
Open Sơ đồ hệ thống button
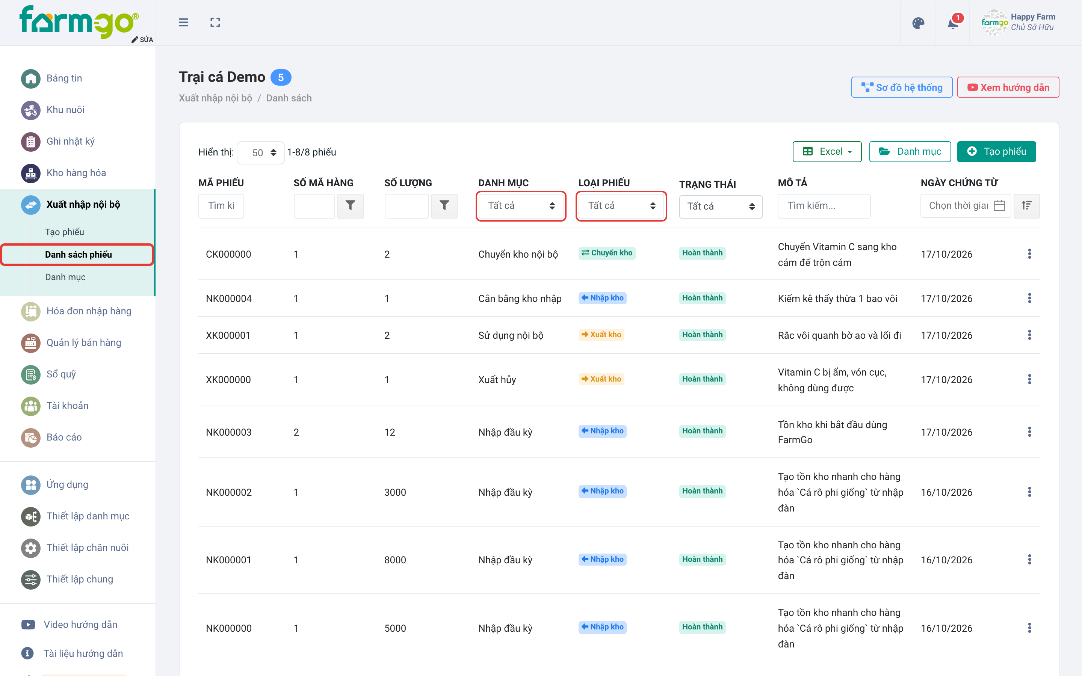pos(901,87)
